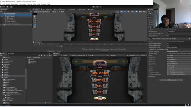Switch to the Scene tab

[36, 9]
